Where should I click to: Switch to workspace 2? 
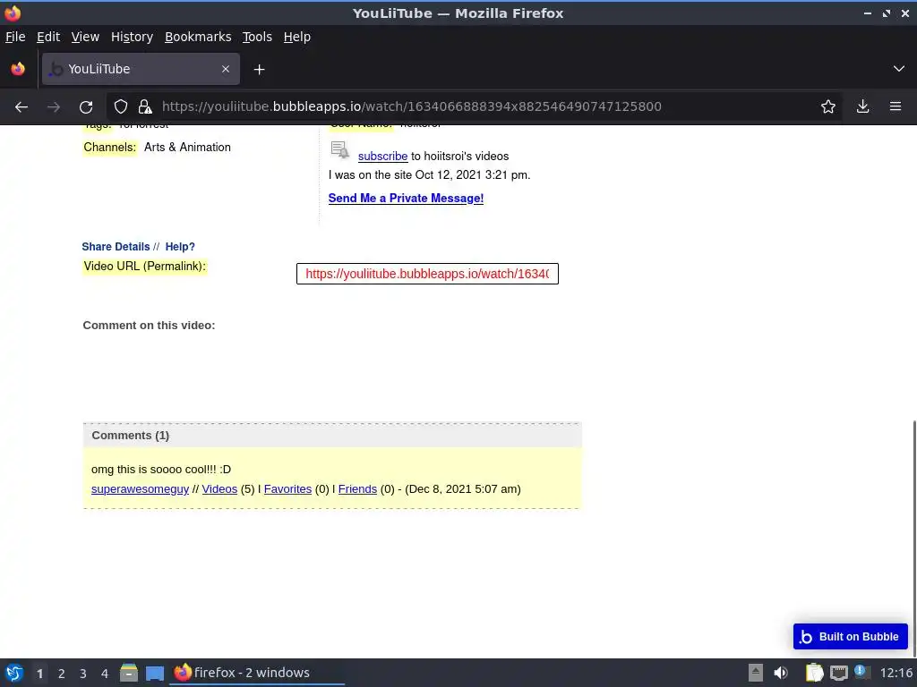click(x=62, y=674)
